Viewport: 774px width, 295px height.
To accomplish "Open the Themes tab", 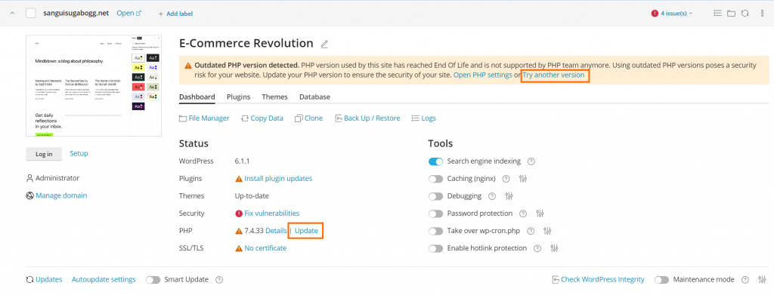I will [x=274, y=97].
